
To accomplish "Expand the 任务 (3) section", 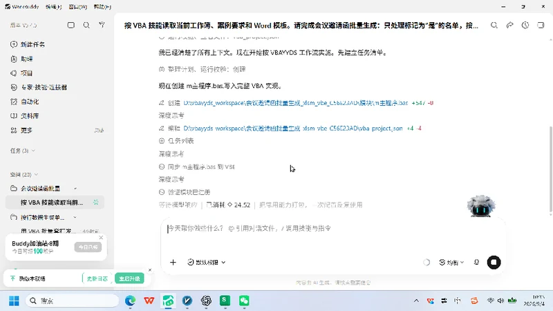I will click(x=23, y=151).
